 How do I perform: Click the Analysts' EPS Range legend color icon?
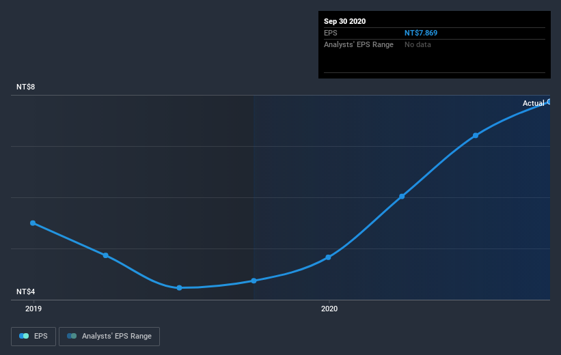click(72, 336)
